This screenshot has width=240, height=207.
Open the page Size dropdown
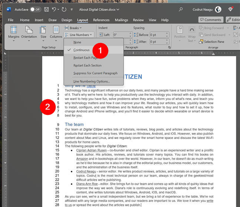coord(43,34)
